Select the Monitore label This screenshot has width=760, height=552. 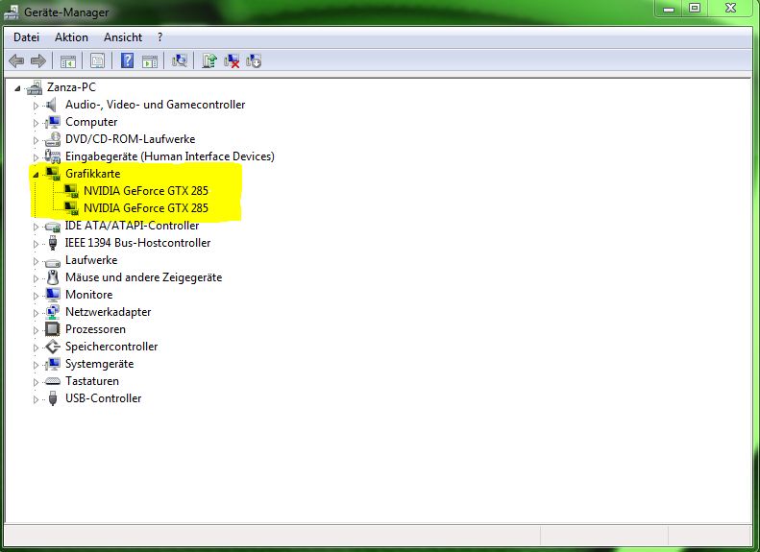point(88,295)
